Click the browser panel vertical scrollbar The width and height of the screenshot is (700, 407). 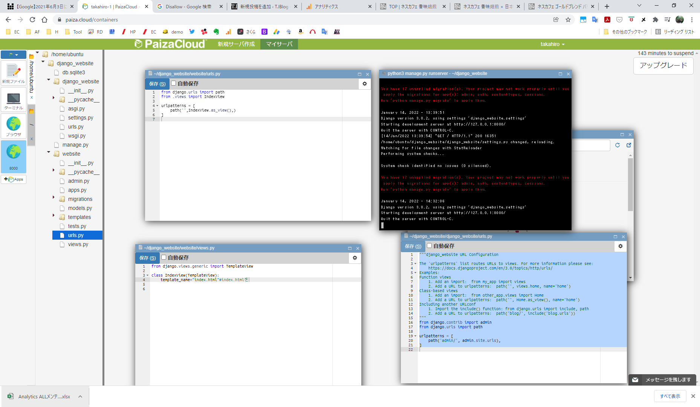(630, 185)
